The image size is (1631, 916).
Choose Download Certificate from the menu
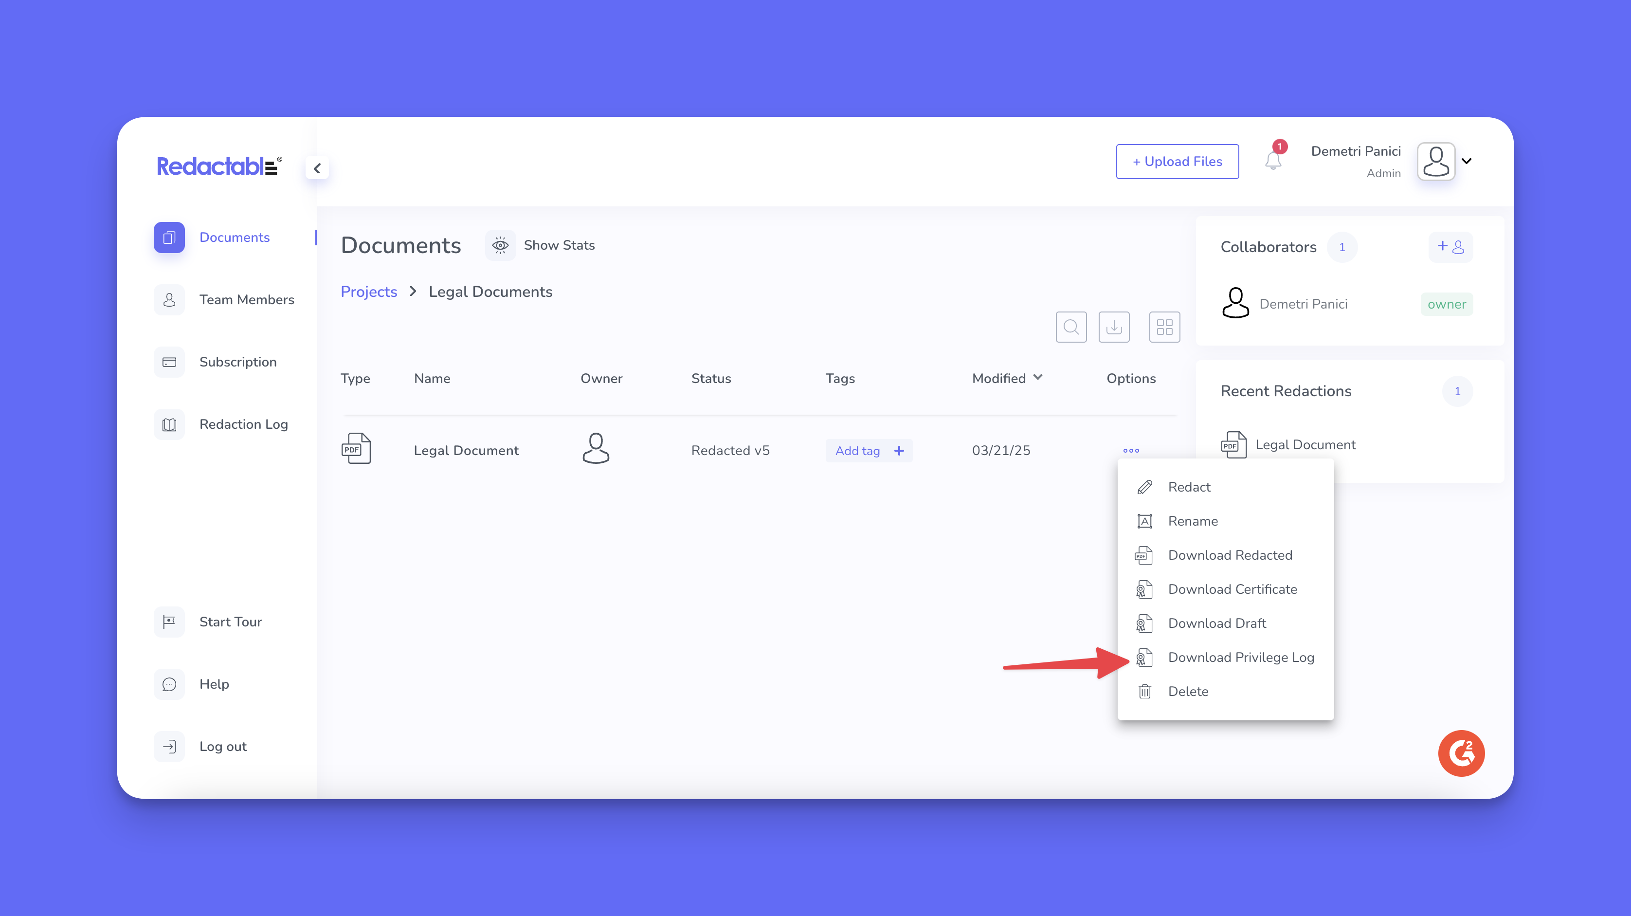point(1232,589)
